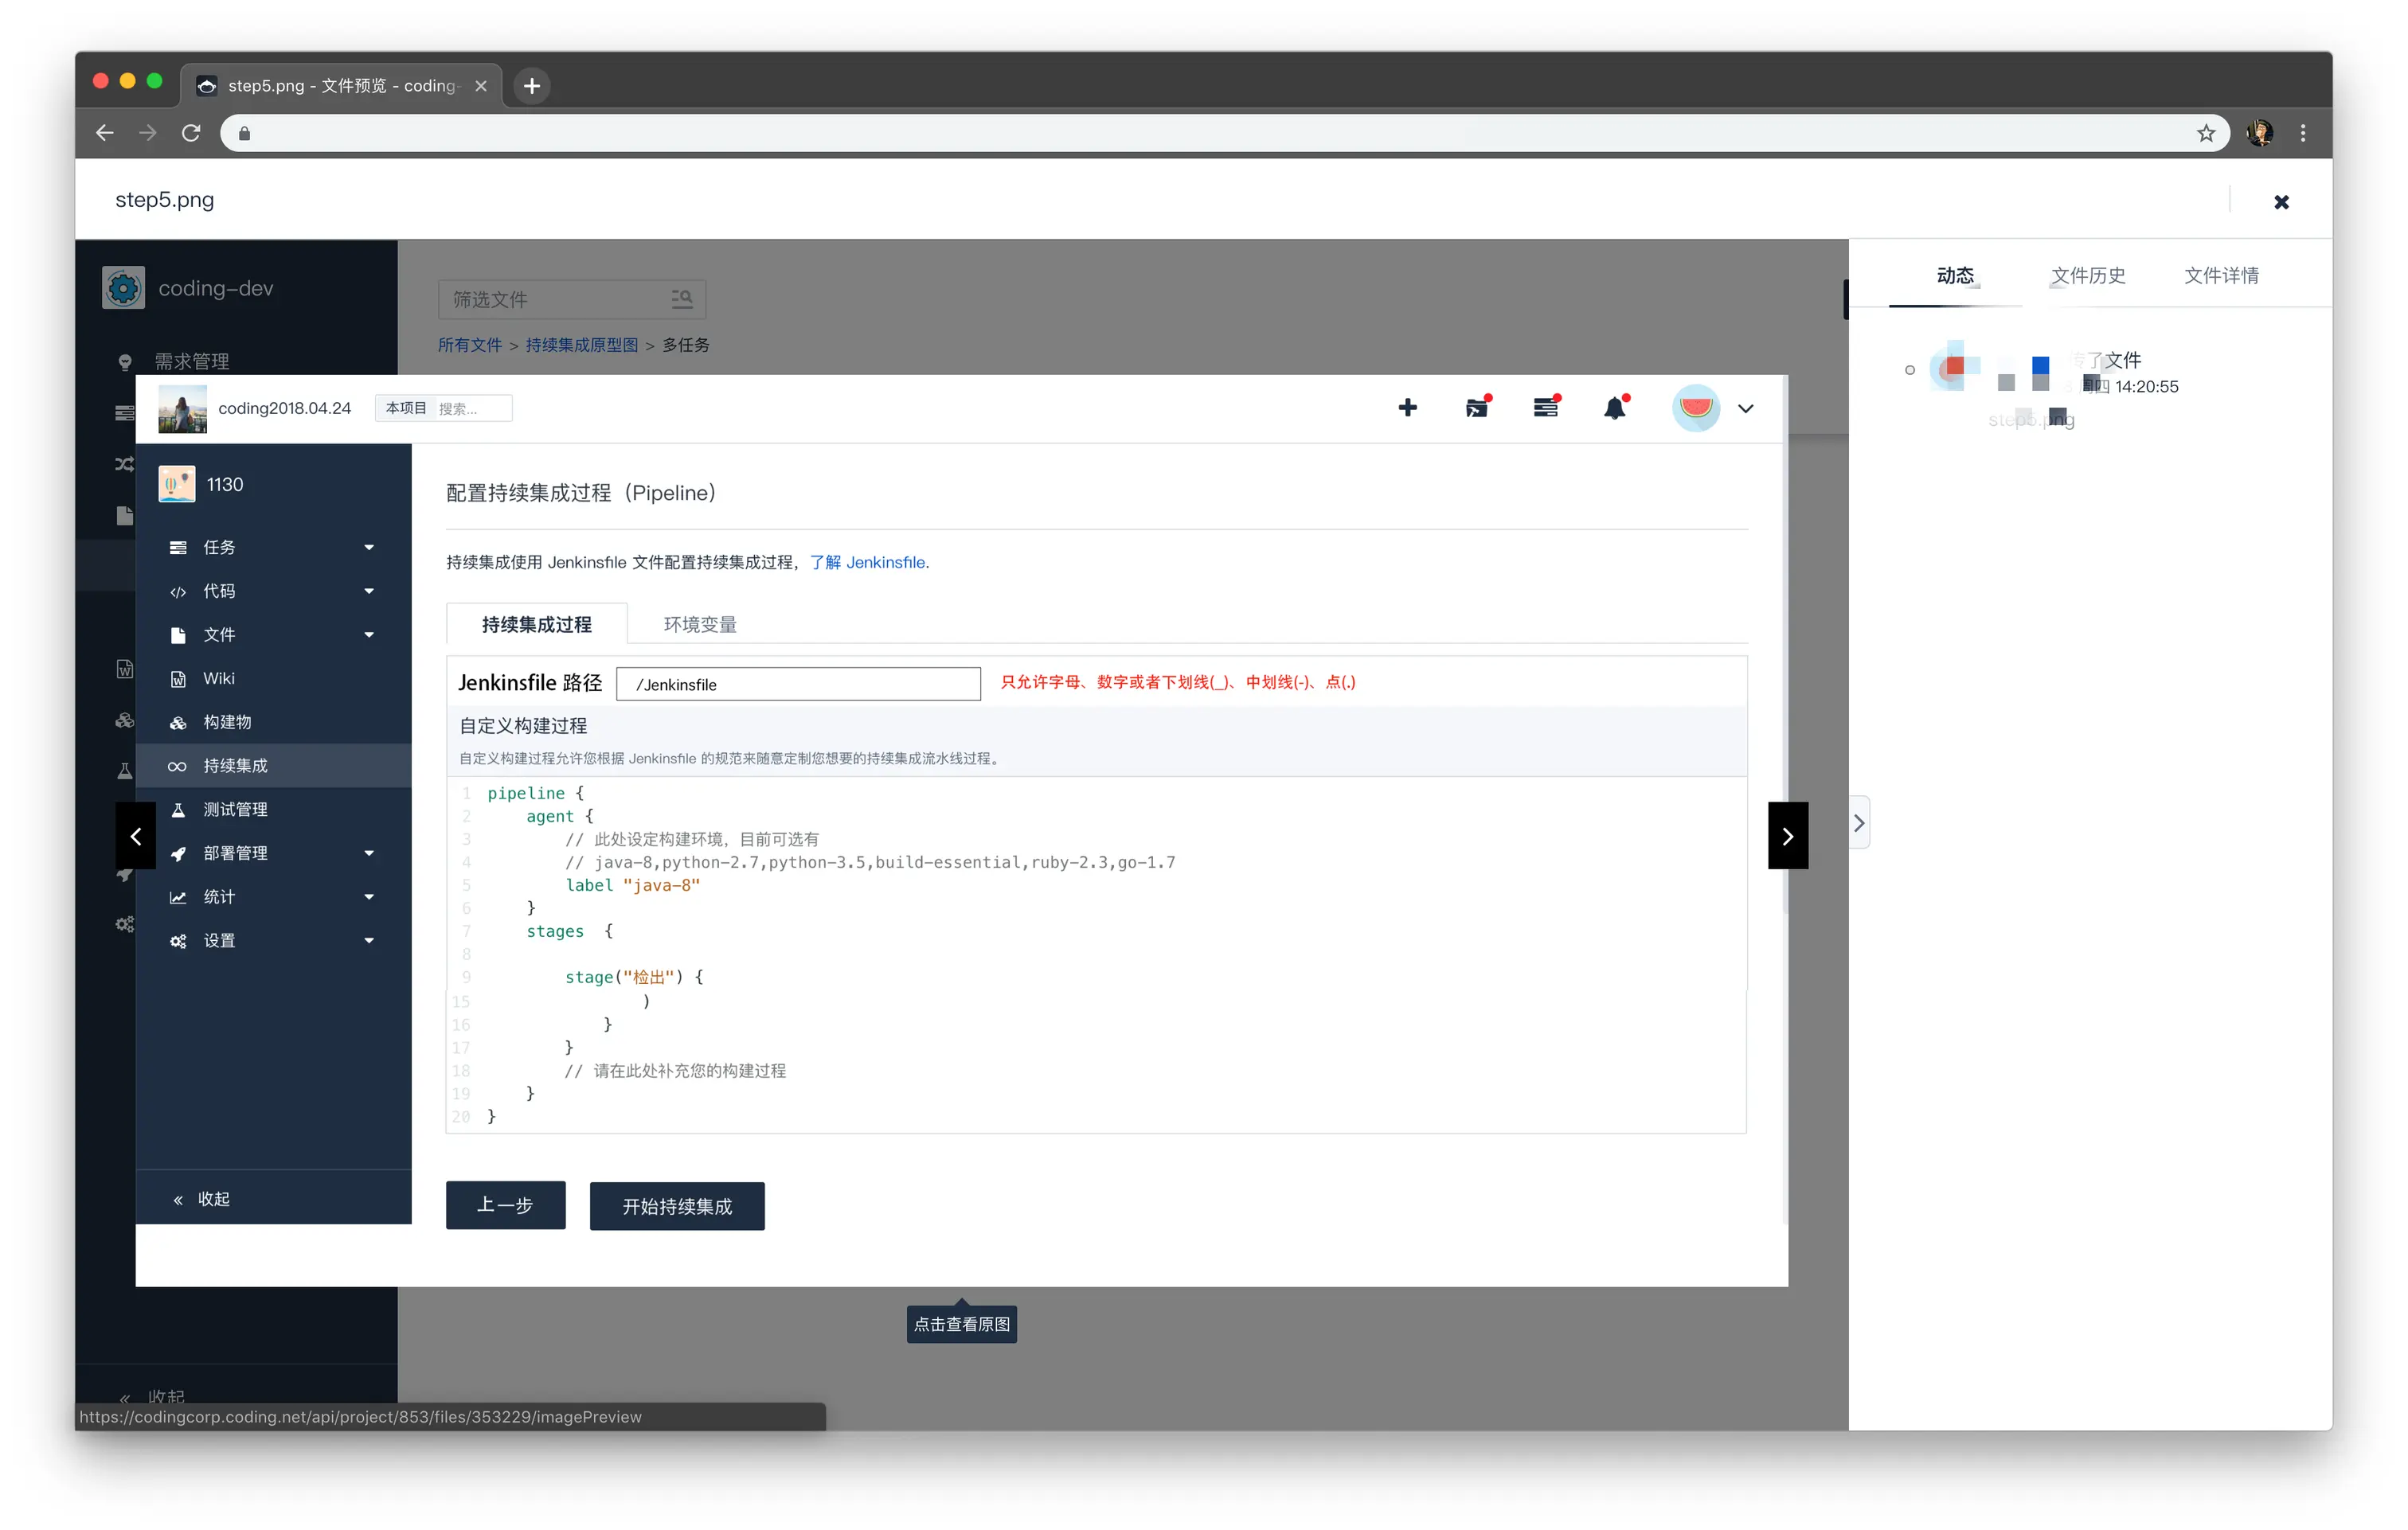
Task: Open the browser profile avatar menu
Action: pos(2259,133)
